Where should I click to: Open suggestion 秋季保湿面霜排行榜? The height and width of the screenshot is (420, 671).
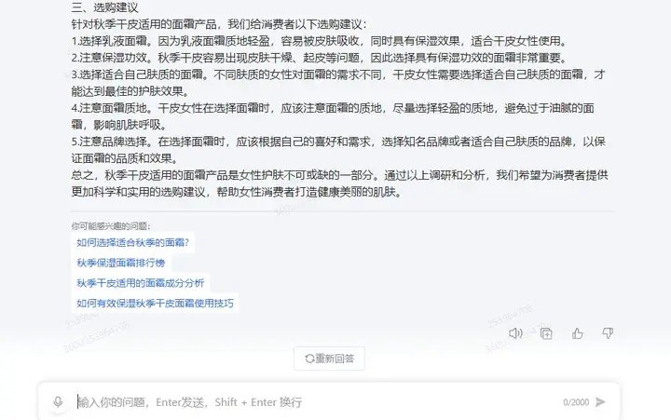pyautogui.click(x=120, y=263)
